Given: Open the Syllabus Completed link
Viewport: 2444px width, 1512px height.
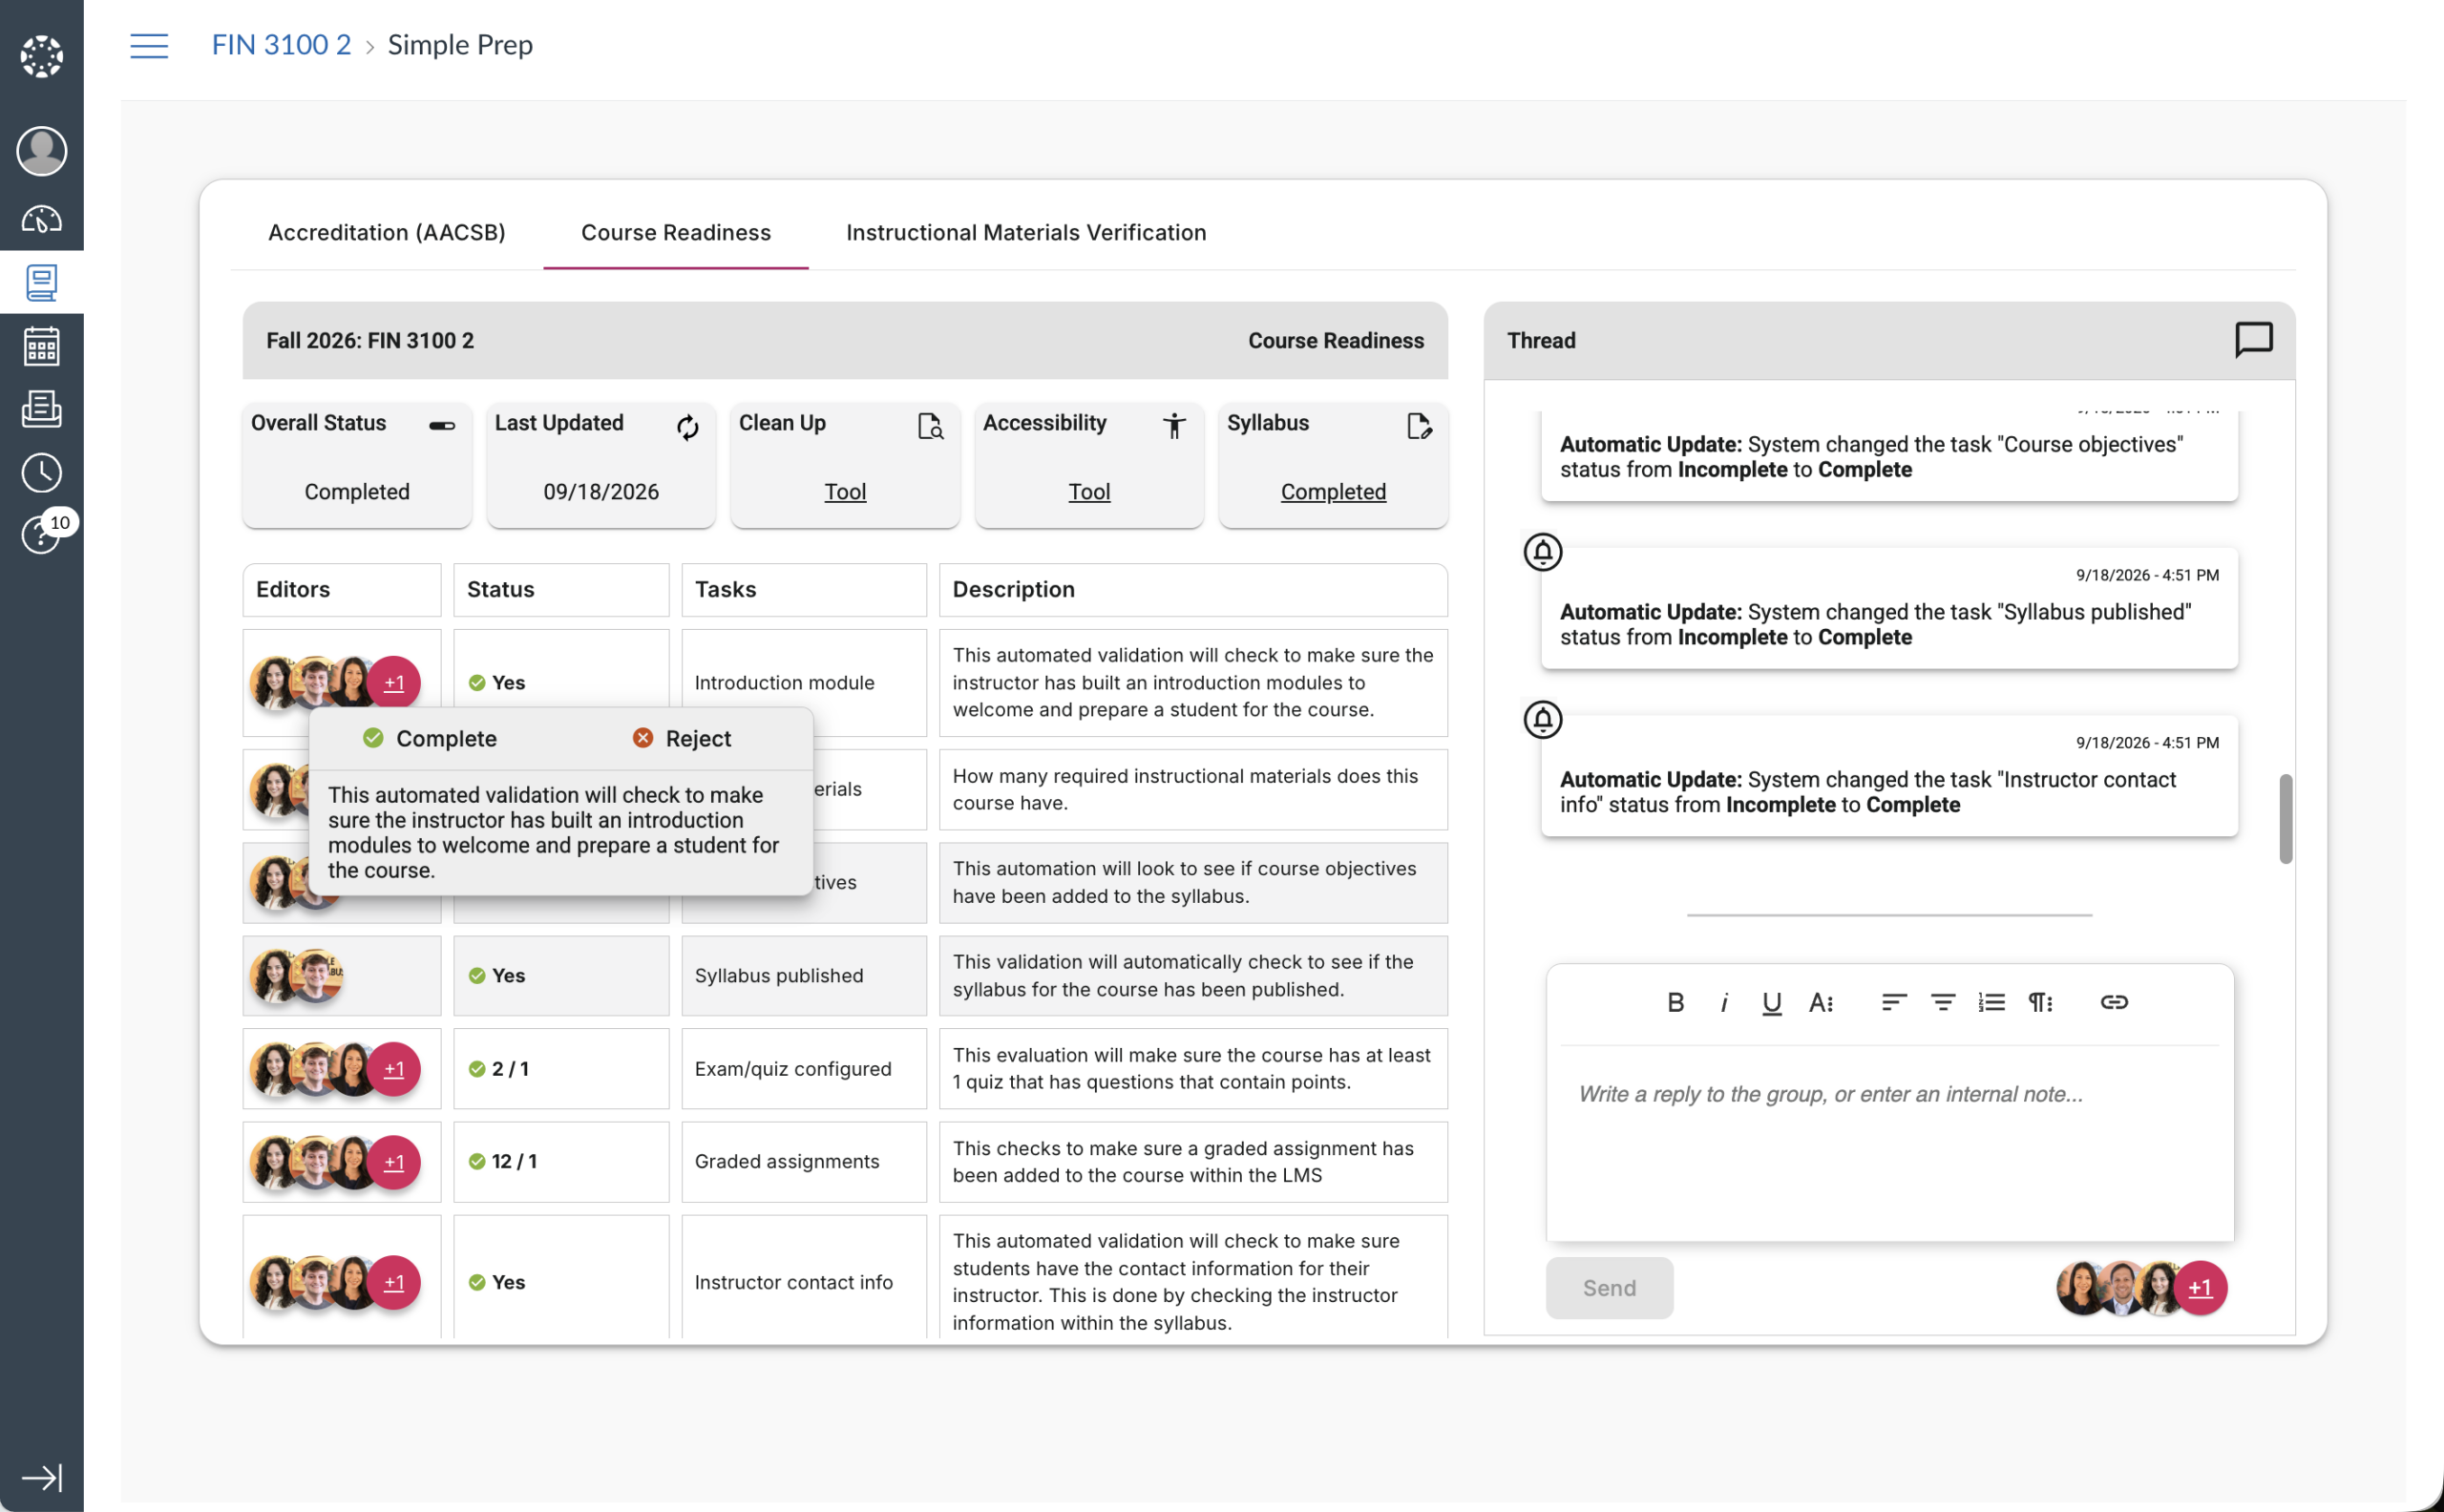Looking at the screenshot, I should pyautogui.click(x=1333, y=492).
